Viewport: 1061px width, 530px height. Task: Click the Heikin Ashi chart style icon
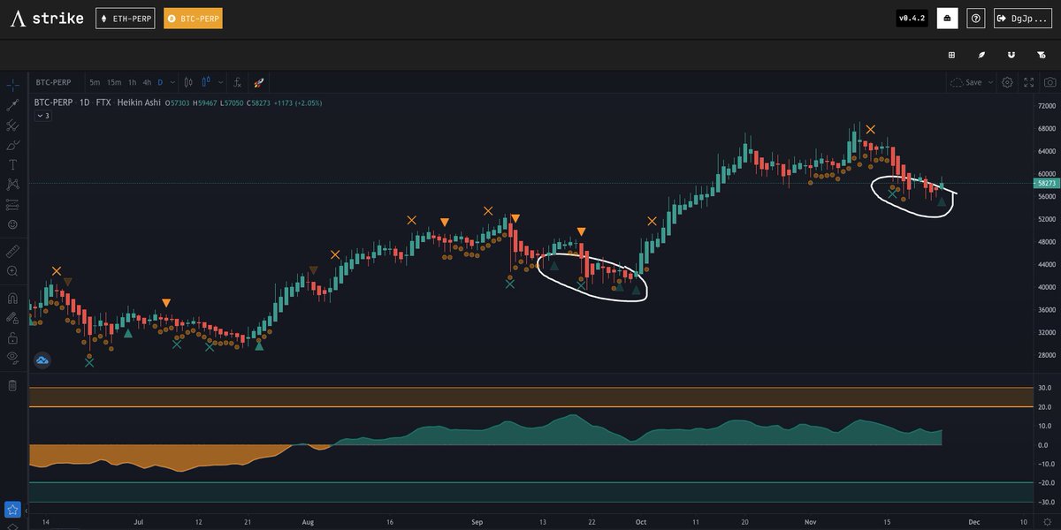coord(206,82)
